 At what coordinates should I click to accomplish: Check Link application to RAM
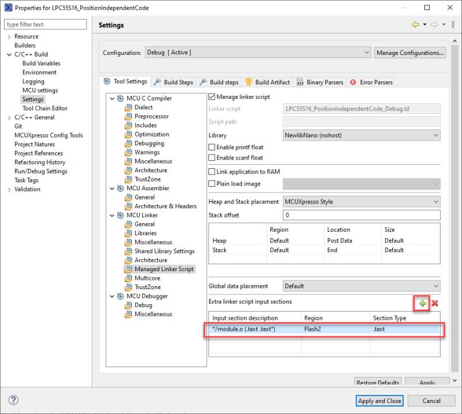pos(213,172)
